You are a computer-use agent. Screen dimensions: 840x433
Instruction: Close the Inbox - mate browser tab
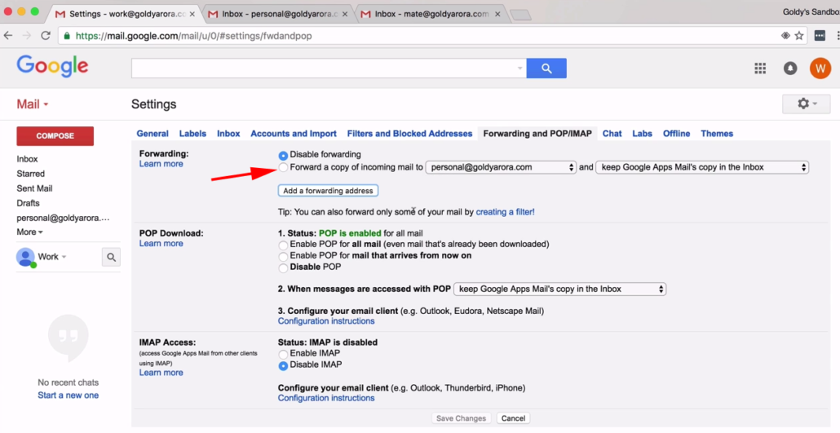click(x=497, y=14)
